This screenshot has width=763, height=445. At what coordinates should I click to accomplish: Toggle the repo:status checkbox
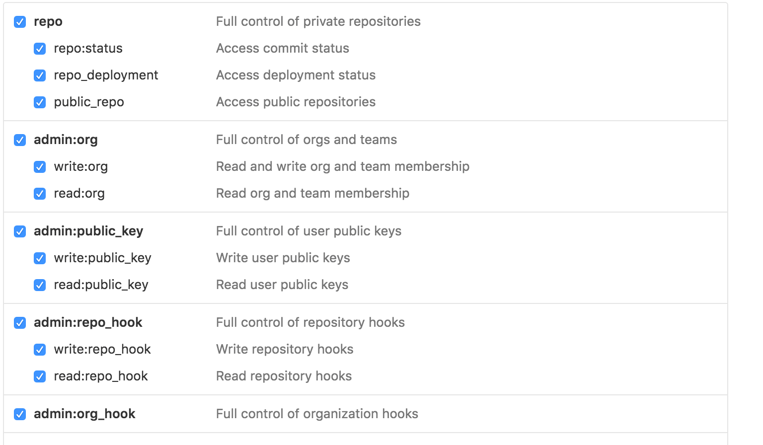coord(40,49)
